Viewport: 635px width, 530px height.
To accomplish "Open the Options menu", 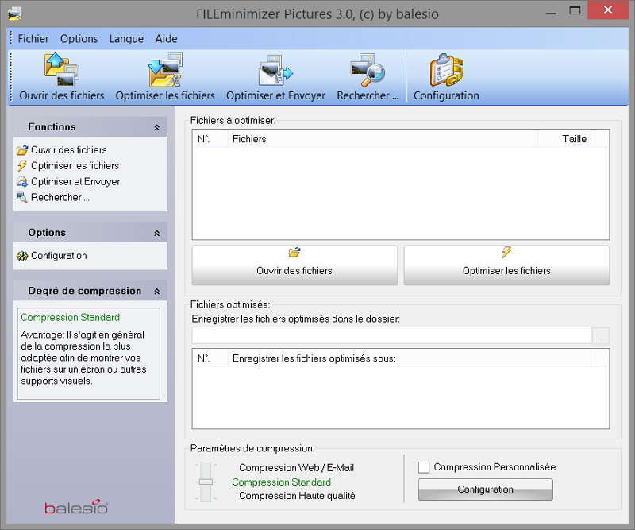I will coord(79,38).
